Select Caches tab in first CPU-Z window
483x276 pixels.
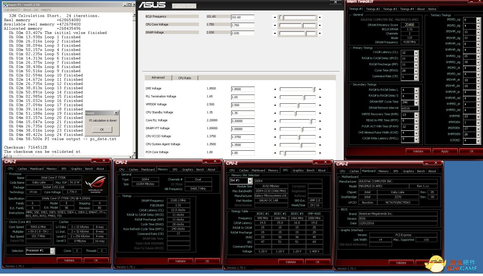pos(22,169)
